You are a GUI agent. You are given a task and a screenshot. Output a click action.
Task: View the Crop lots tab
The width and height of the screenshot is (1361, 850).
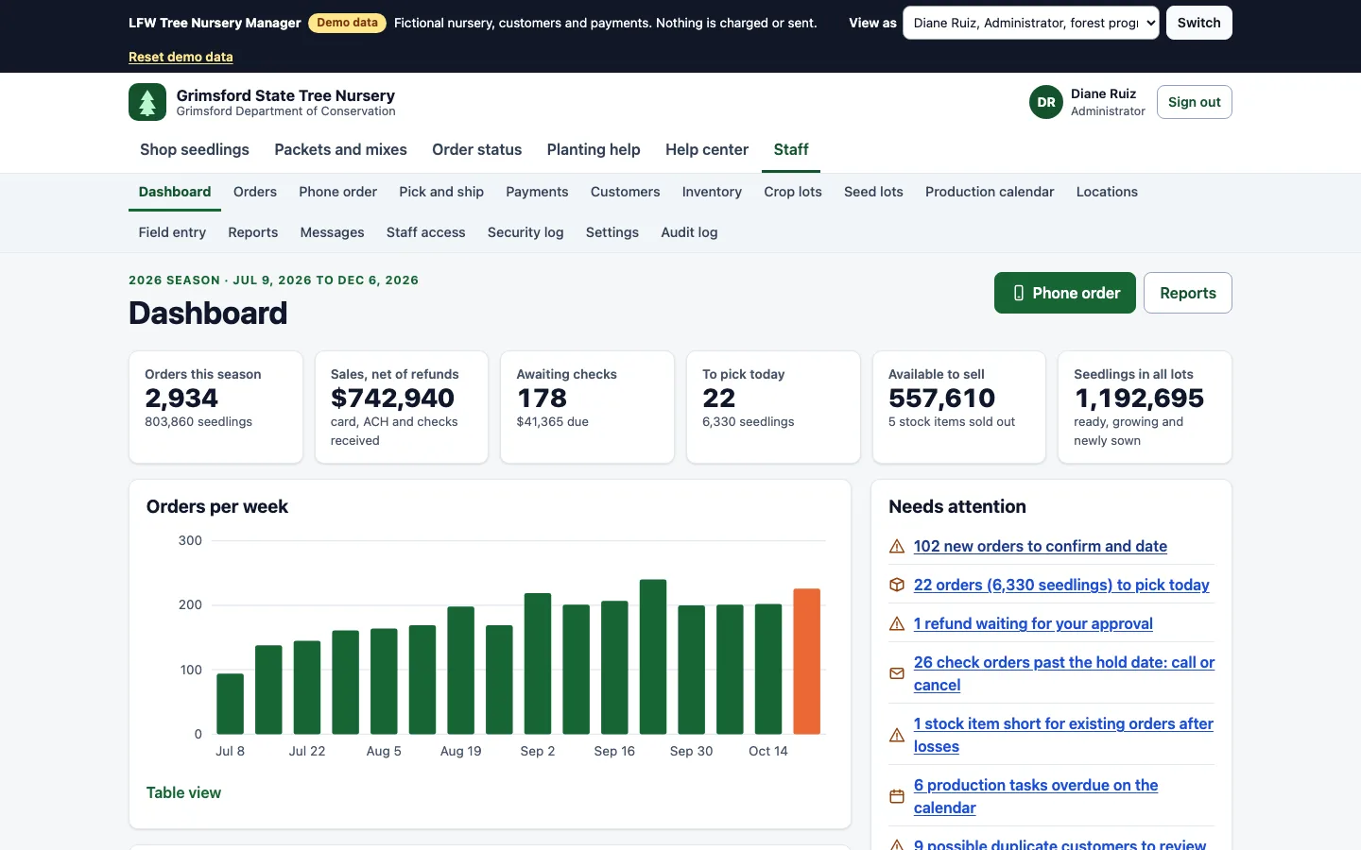click(x=793, y=192)
